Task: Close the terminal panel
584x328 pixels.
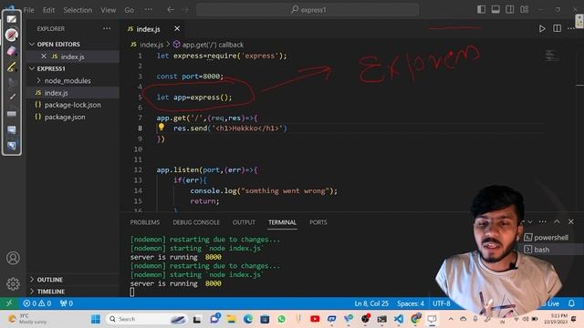Action: [x=571, y=221]
